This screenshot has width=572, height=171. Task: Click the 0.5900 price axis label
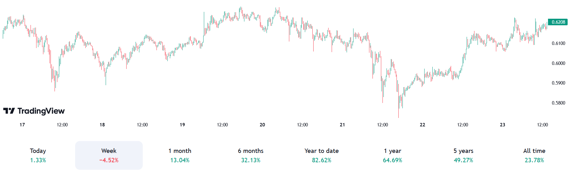(x=558, y=83)
